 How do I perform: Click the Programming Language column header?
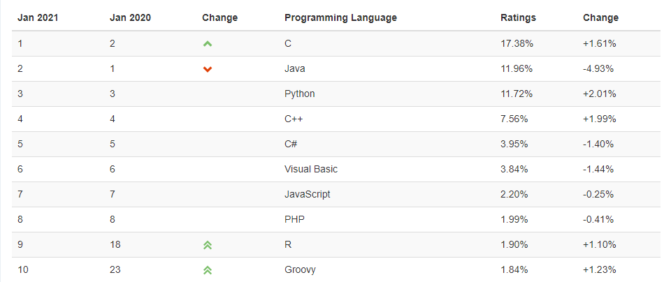click(x=340, y=17)
